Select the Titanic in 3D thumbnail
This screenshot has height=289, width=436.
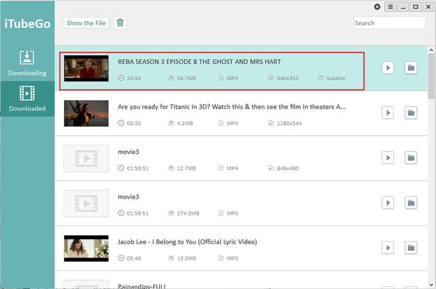click(x=86, y=114)
